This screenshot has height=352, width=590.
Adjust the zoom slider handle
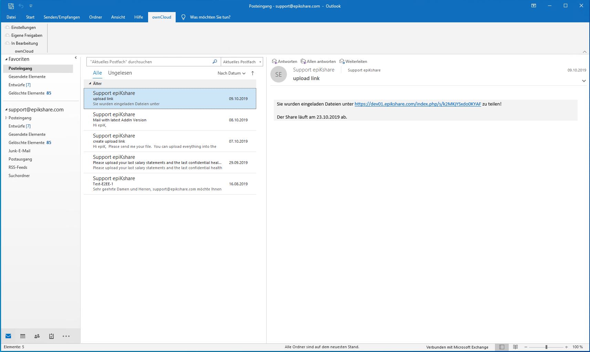[546, 347]
